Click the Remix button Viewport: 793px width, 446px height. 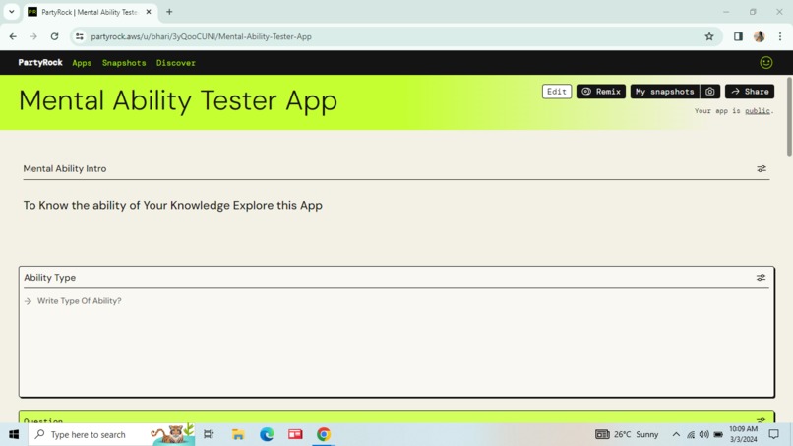tap(601, 92)
